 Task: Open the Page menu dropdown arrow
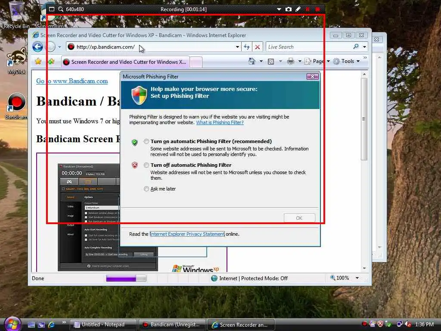[328, 61]
